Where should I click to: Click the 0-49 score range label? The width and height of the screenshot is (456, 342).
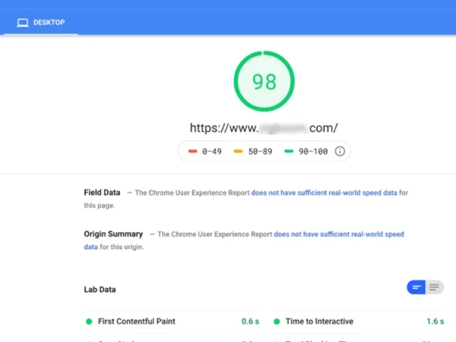(212, 151)
